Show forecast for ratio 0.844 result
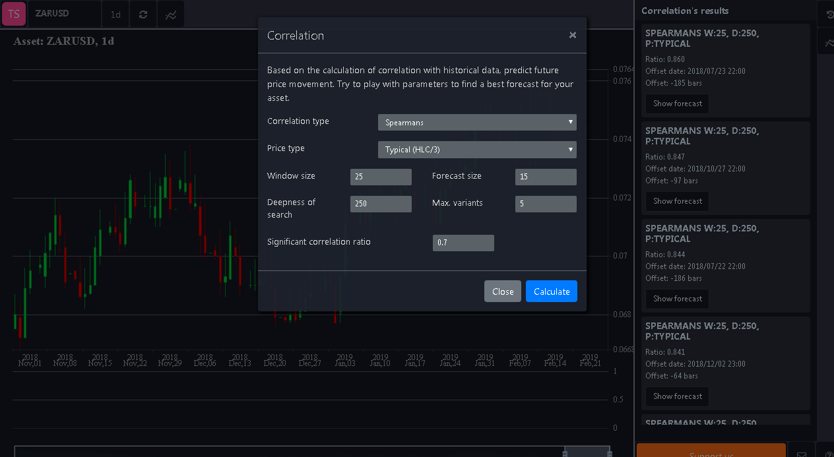 click(x=677, y=299)
